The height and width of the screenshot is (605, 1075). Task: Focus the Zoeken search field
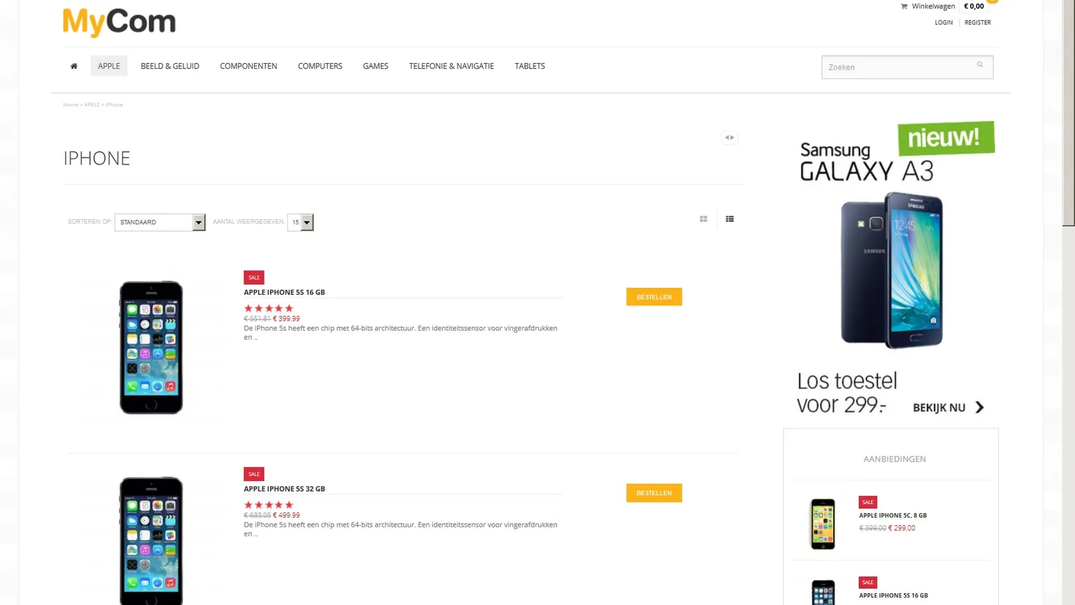tap(907, 67)
